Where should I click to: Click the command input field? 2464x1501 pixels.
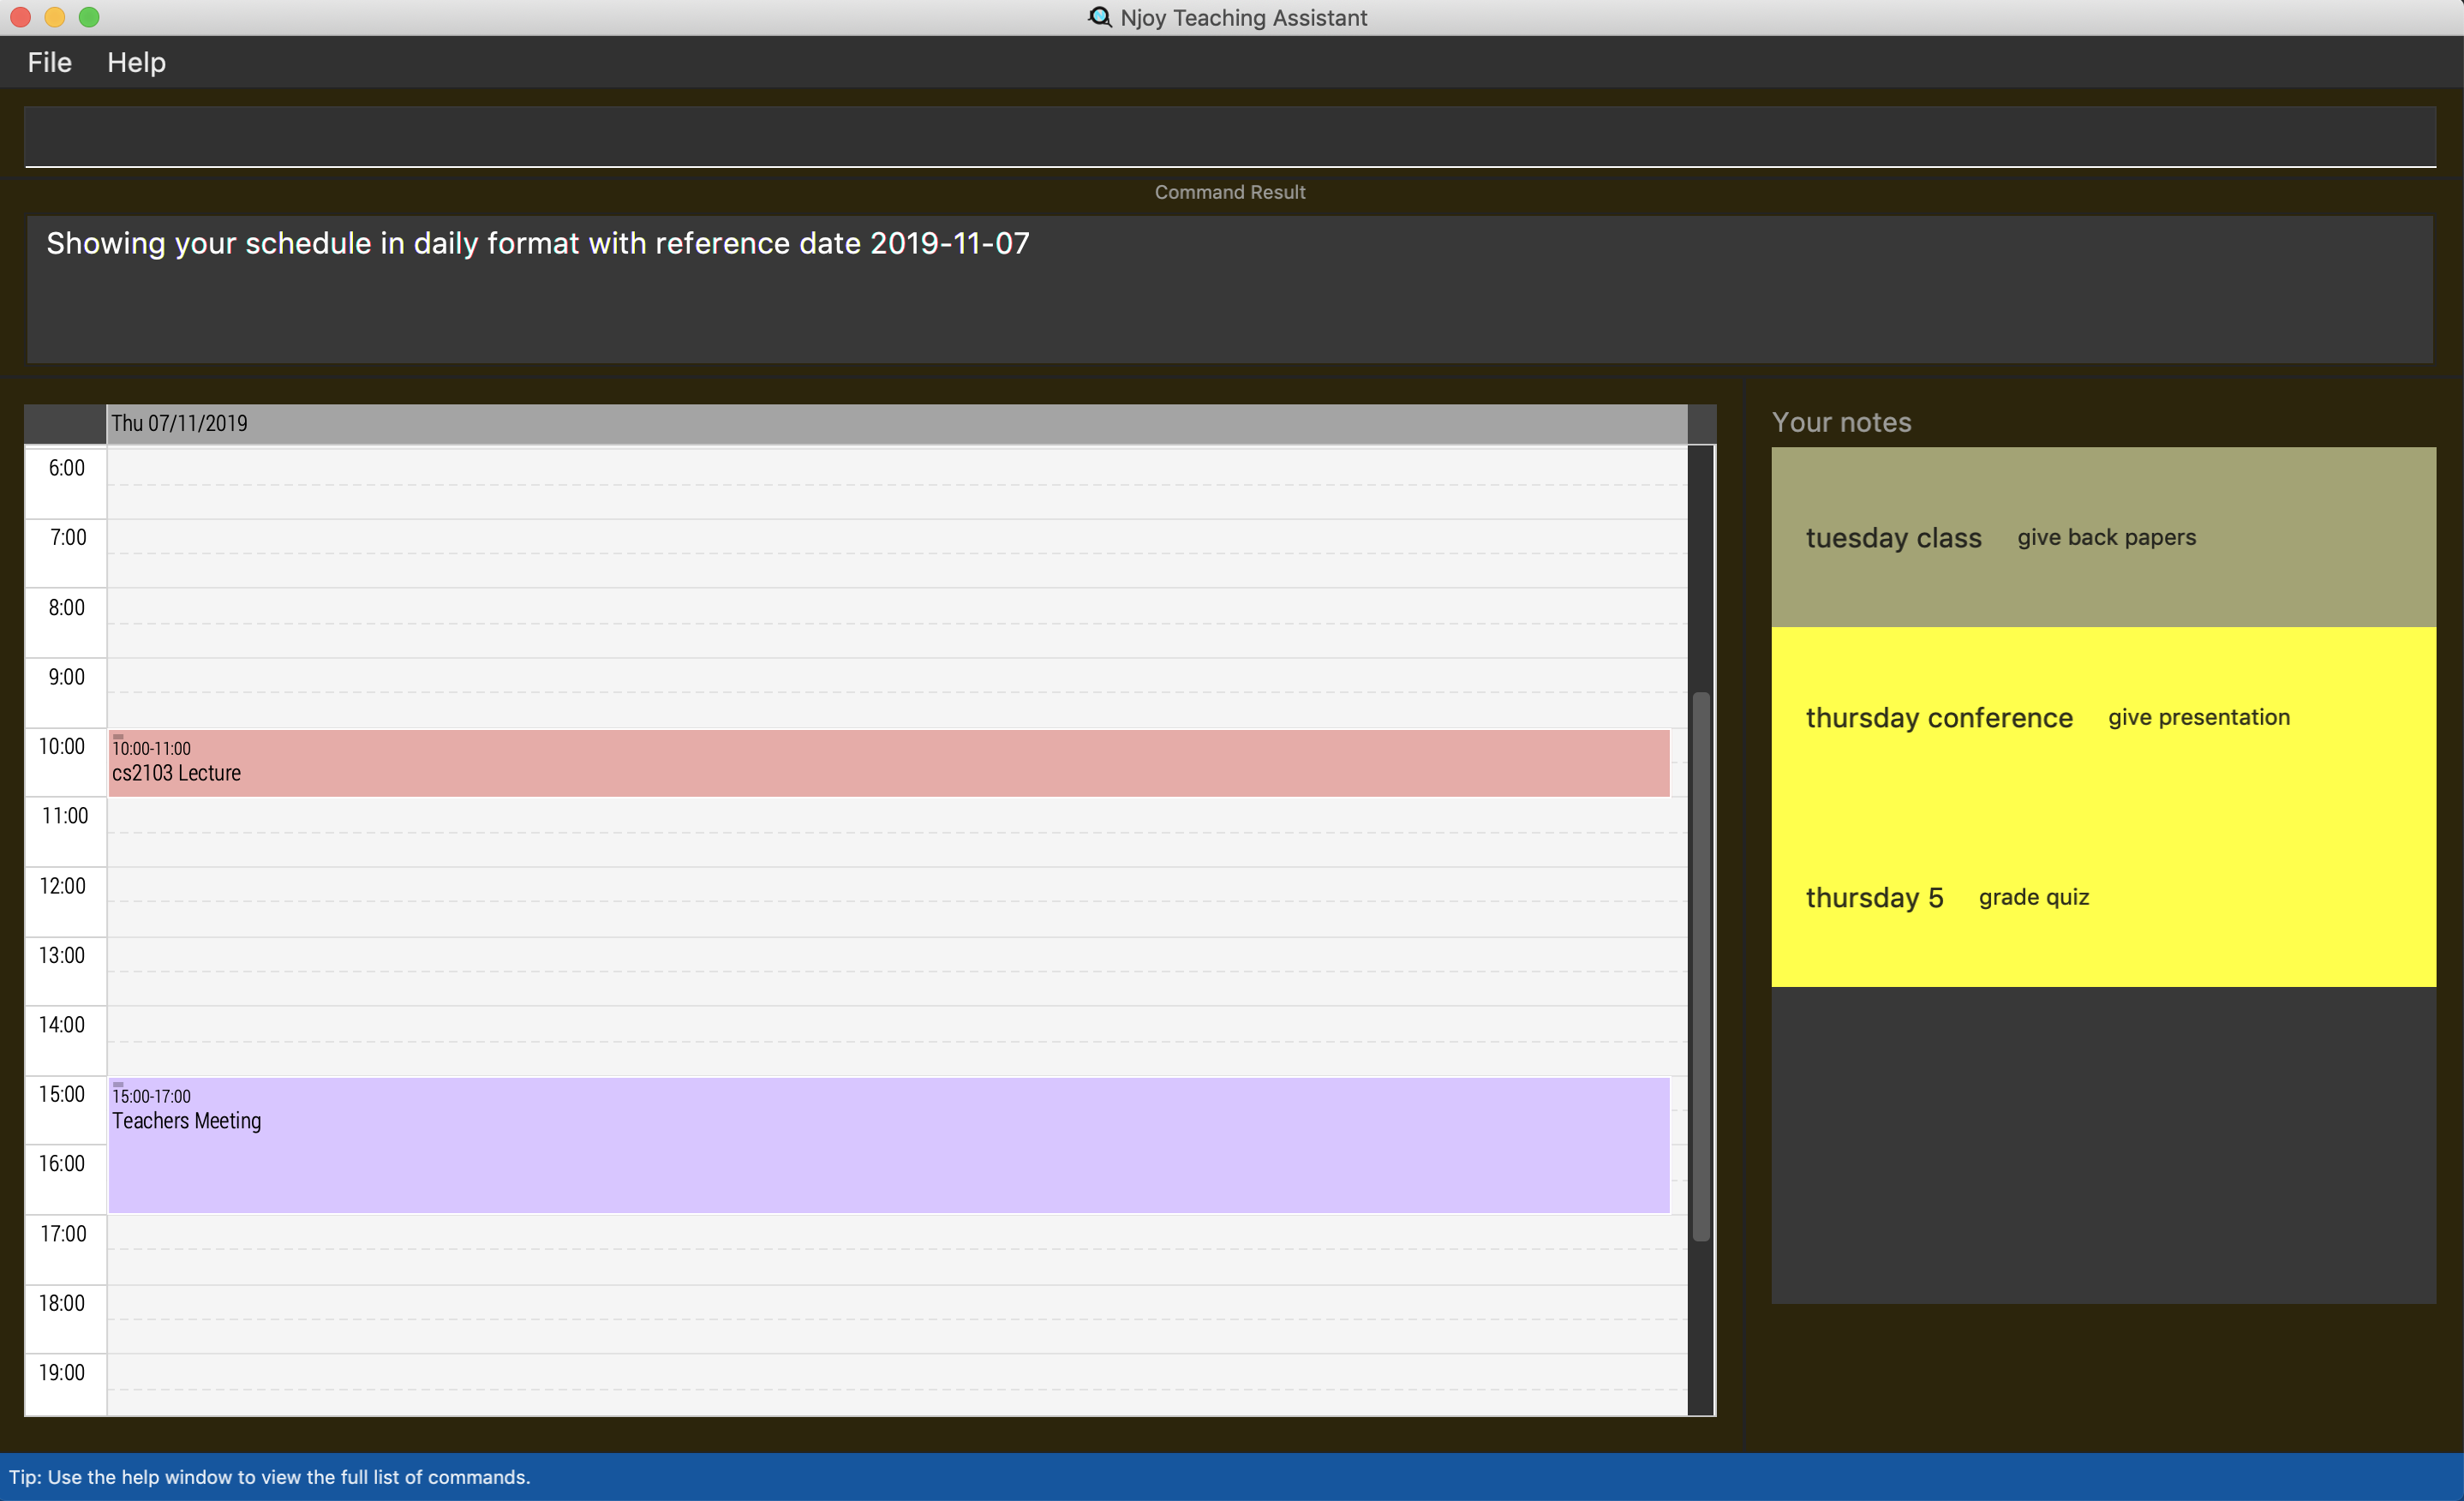pos(1230,136)
